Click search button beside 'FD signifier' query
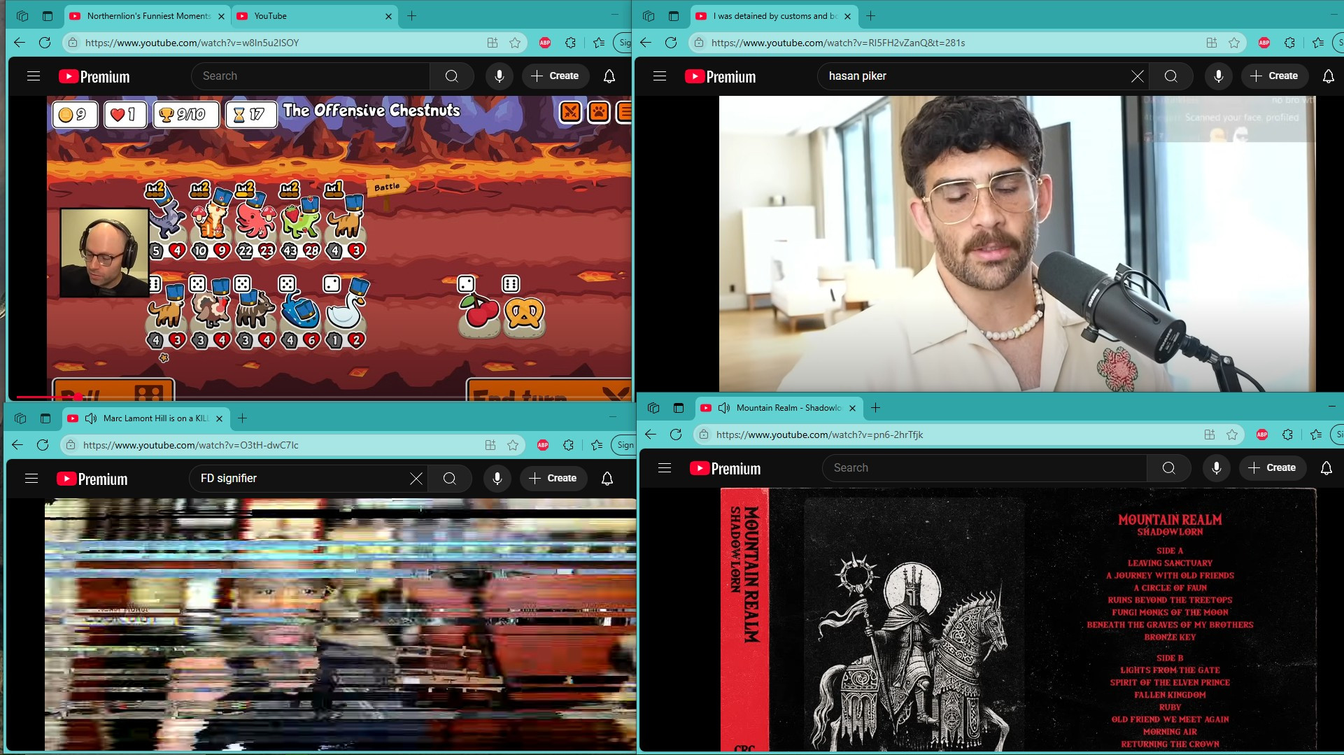This screenshot has height=755, width=1344. point(450,479)
